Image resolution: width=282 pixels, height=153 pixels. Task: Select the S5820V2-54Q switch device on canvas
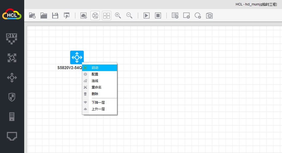[77, 57]
